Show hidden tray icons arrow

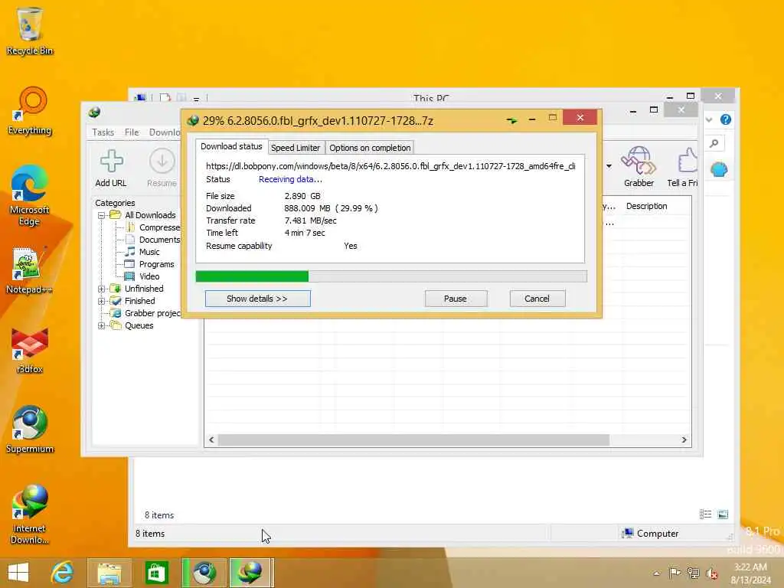[x=656, y=573]
